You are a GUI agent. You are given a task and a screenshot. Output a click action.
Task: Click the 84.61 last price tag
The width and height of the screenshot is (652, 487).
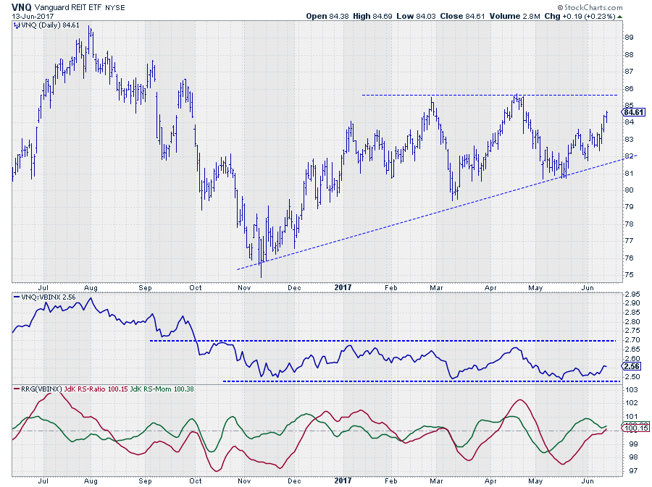coord(634,112)
